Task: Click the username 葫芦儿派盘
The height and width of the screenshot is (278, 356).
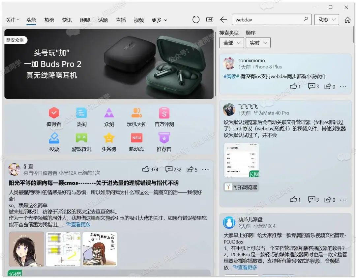Action: tap(251, 219)
